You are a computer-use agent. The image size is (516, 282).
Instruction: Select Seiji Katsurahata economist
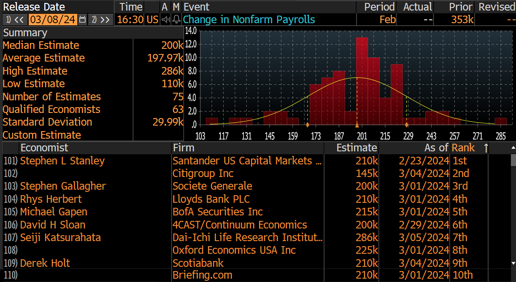coord(60,238)
